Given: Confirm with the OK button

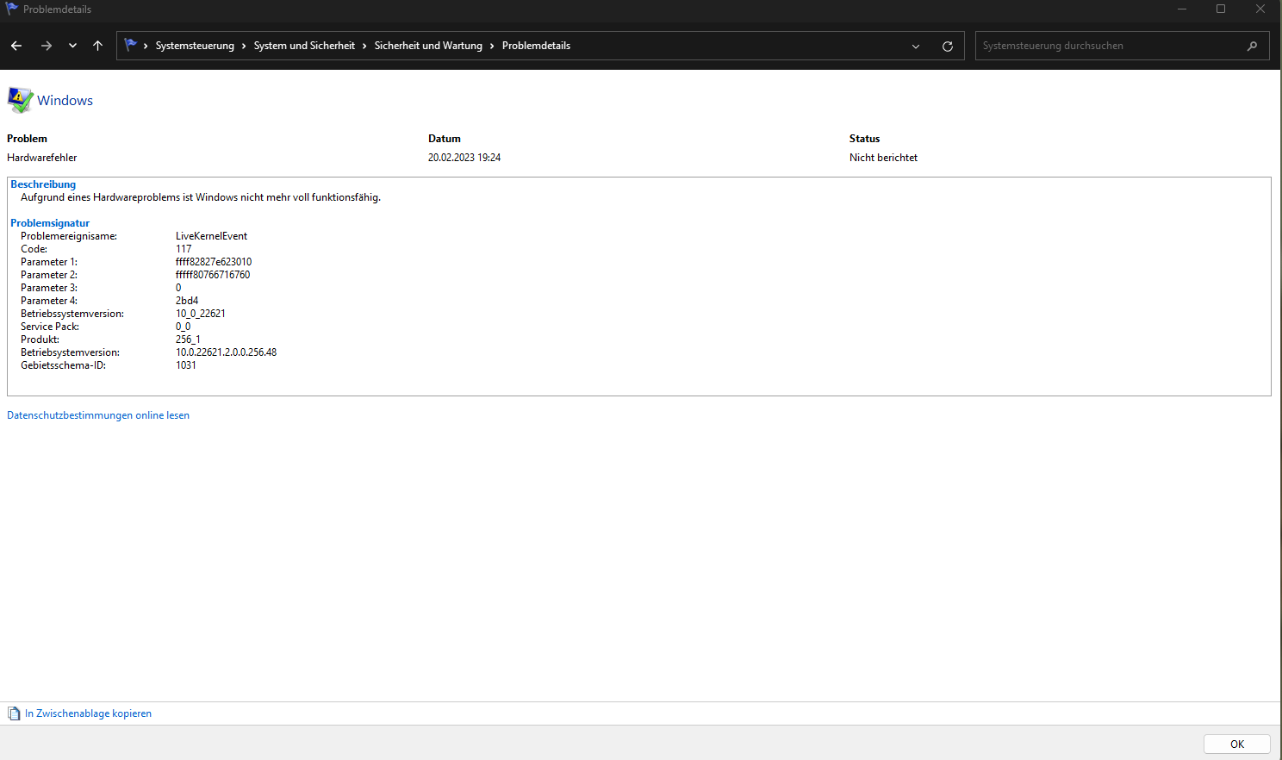Looking at the screenshot, I should pyautogui.click(x=1237, y=744).
